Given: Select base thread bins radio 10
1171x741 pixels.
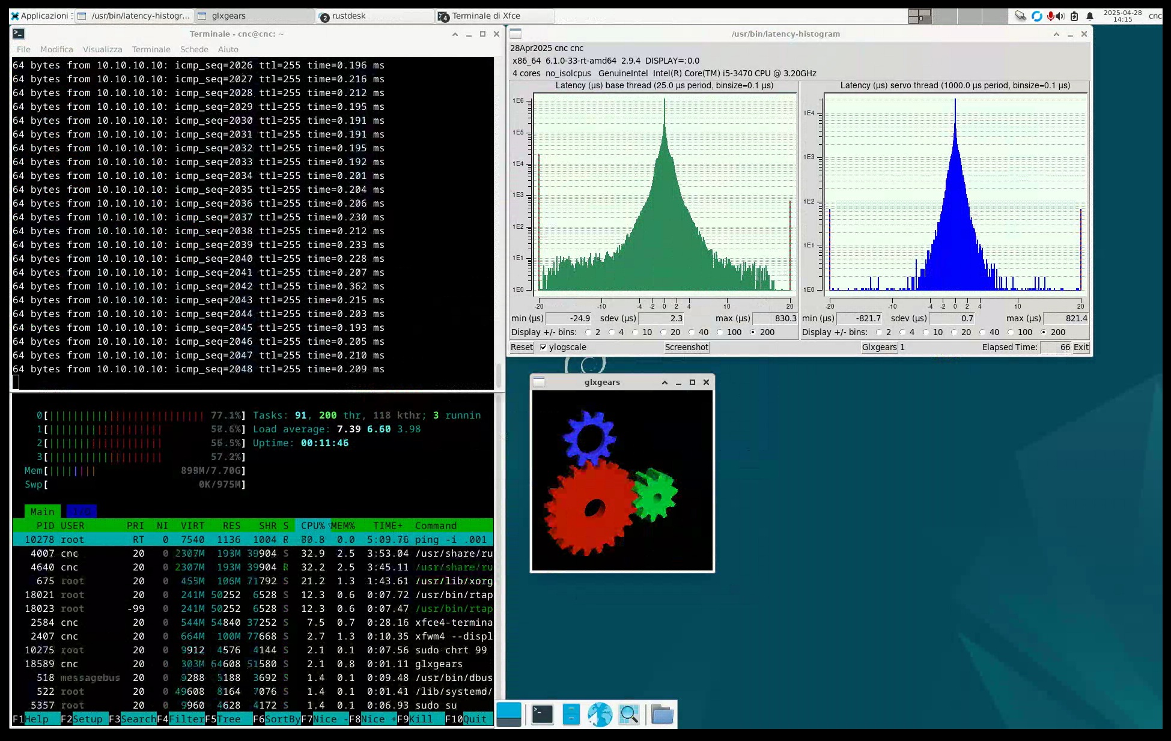Looking at the screenshot, I should tap(635, 332).
